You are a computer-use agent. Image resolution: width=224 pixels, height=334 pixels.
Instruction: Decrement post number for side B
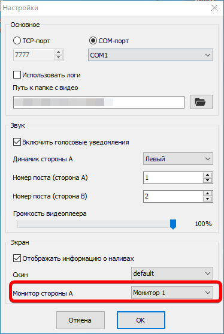[x=208, y=199]
